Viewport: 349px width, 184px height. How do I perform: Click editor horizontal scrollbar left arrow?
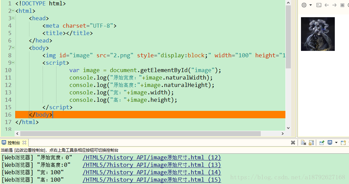pyautogui.click(x=17, y=134)
